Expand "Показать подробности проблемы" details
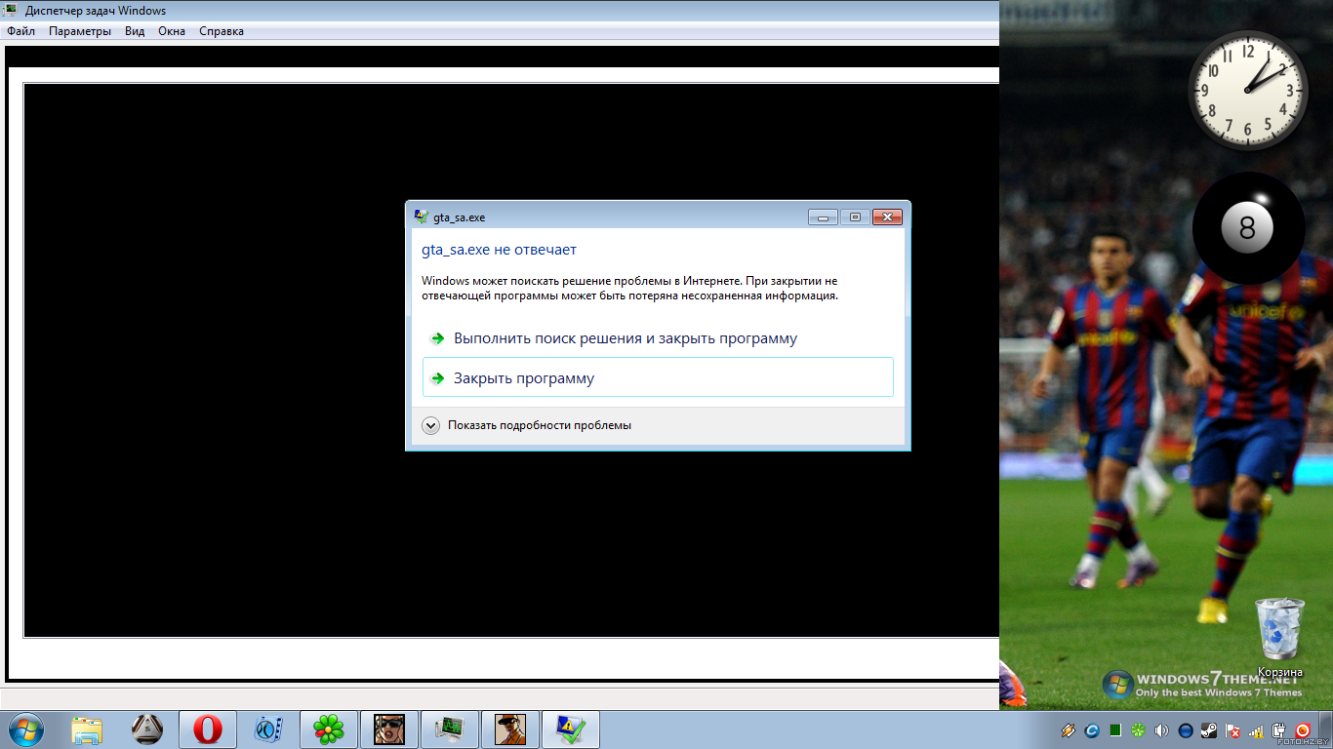The width and height of the screenshot is (1333, 749). coord(527,425)
